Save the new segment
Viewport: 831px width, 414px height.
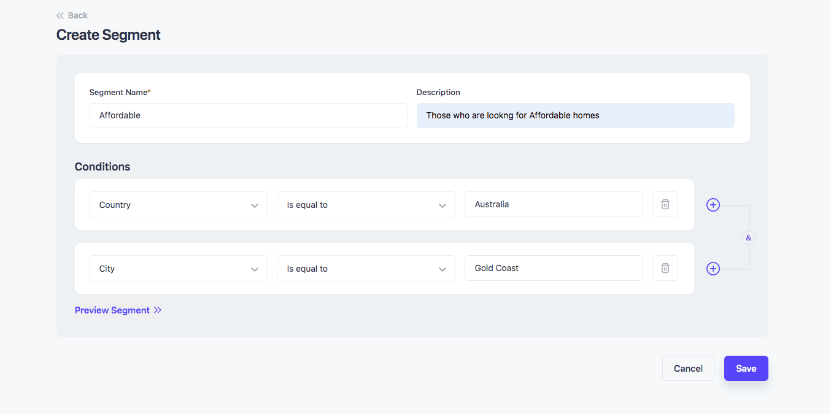[x=746, y=368]
